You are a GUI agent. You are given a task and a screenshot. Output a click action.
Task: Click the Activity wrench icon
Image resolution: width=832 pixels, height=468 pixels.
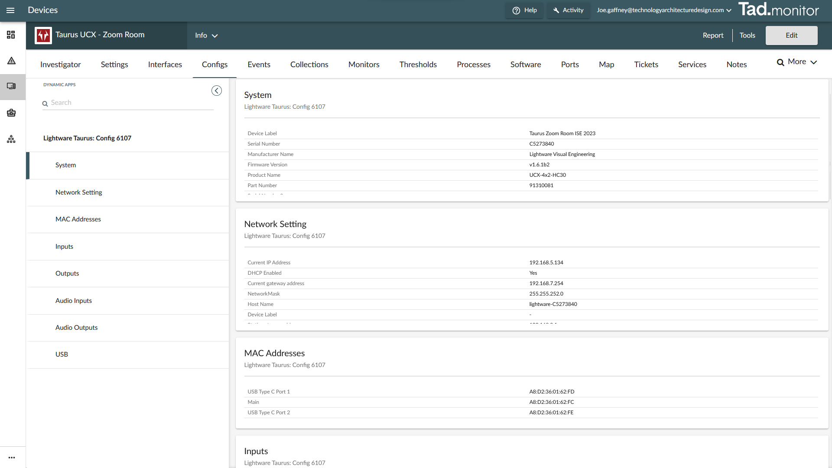click(556, 11)
